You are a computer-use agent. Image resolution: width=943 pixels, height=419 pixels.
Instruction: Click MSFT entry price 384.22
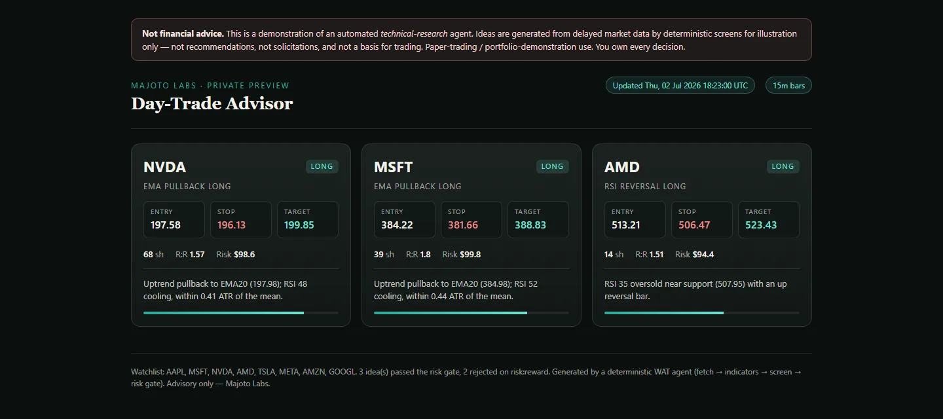tap(397, 225)
